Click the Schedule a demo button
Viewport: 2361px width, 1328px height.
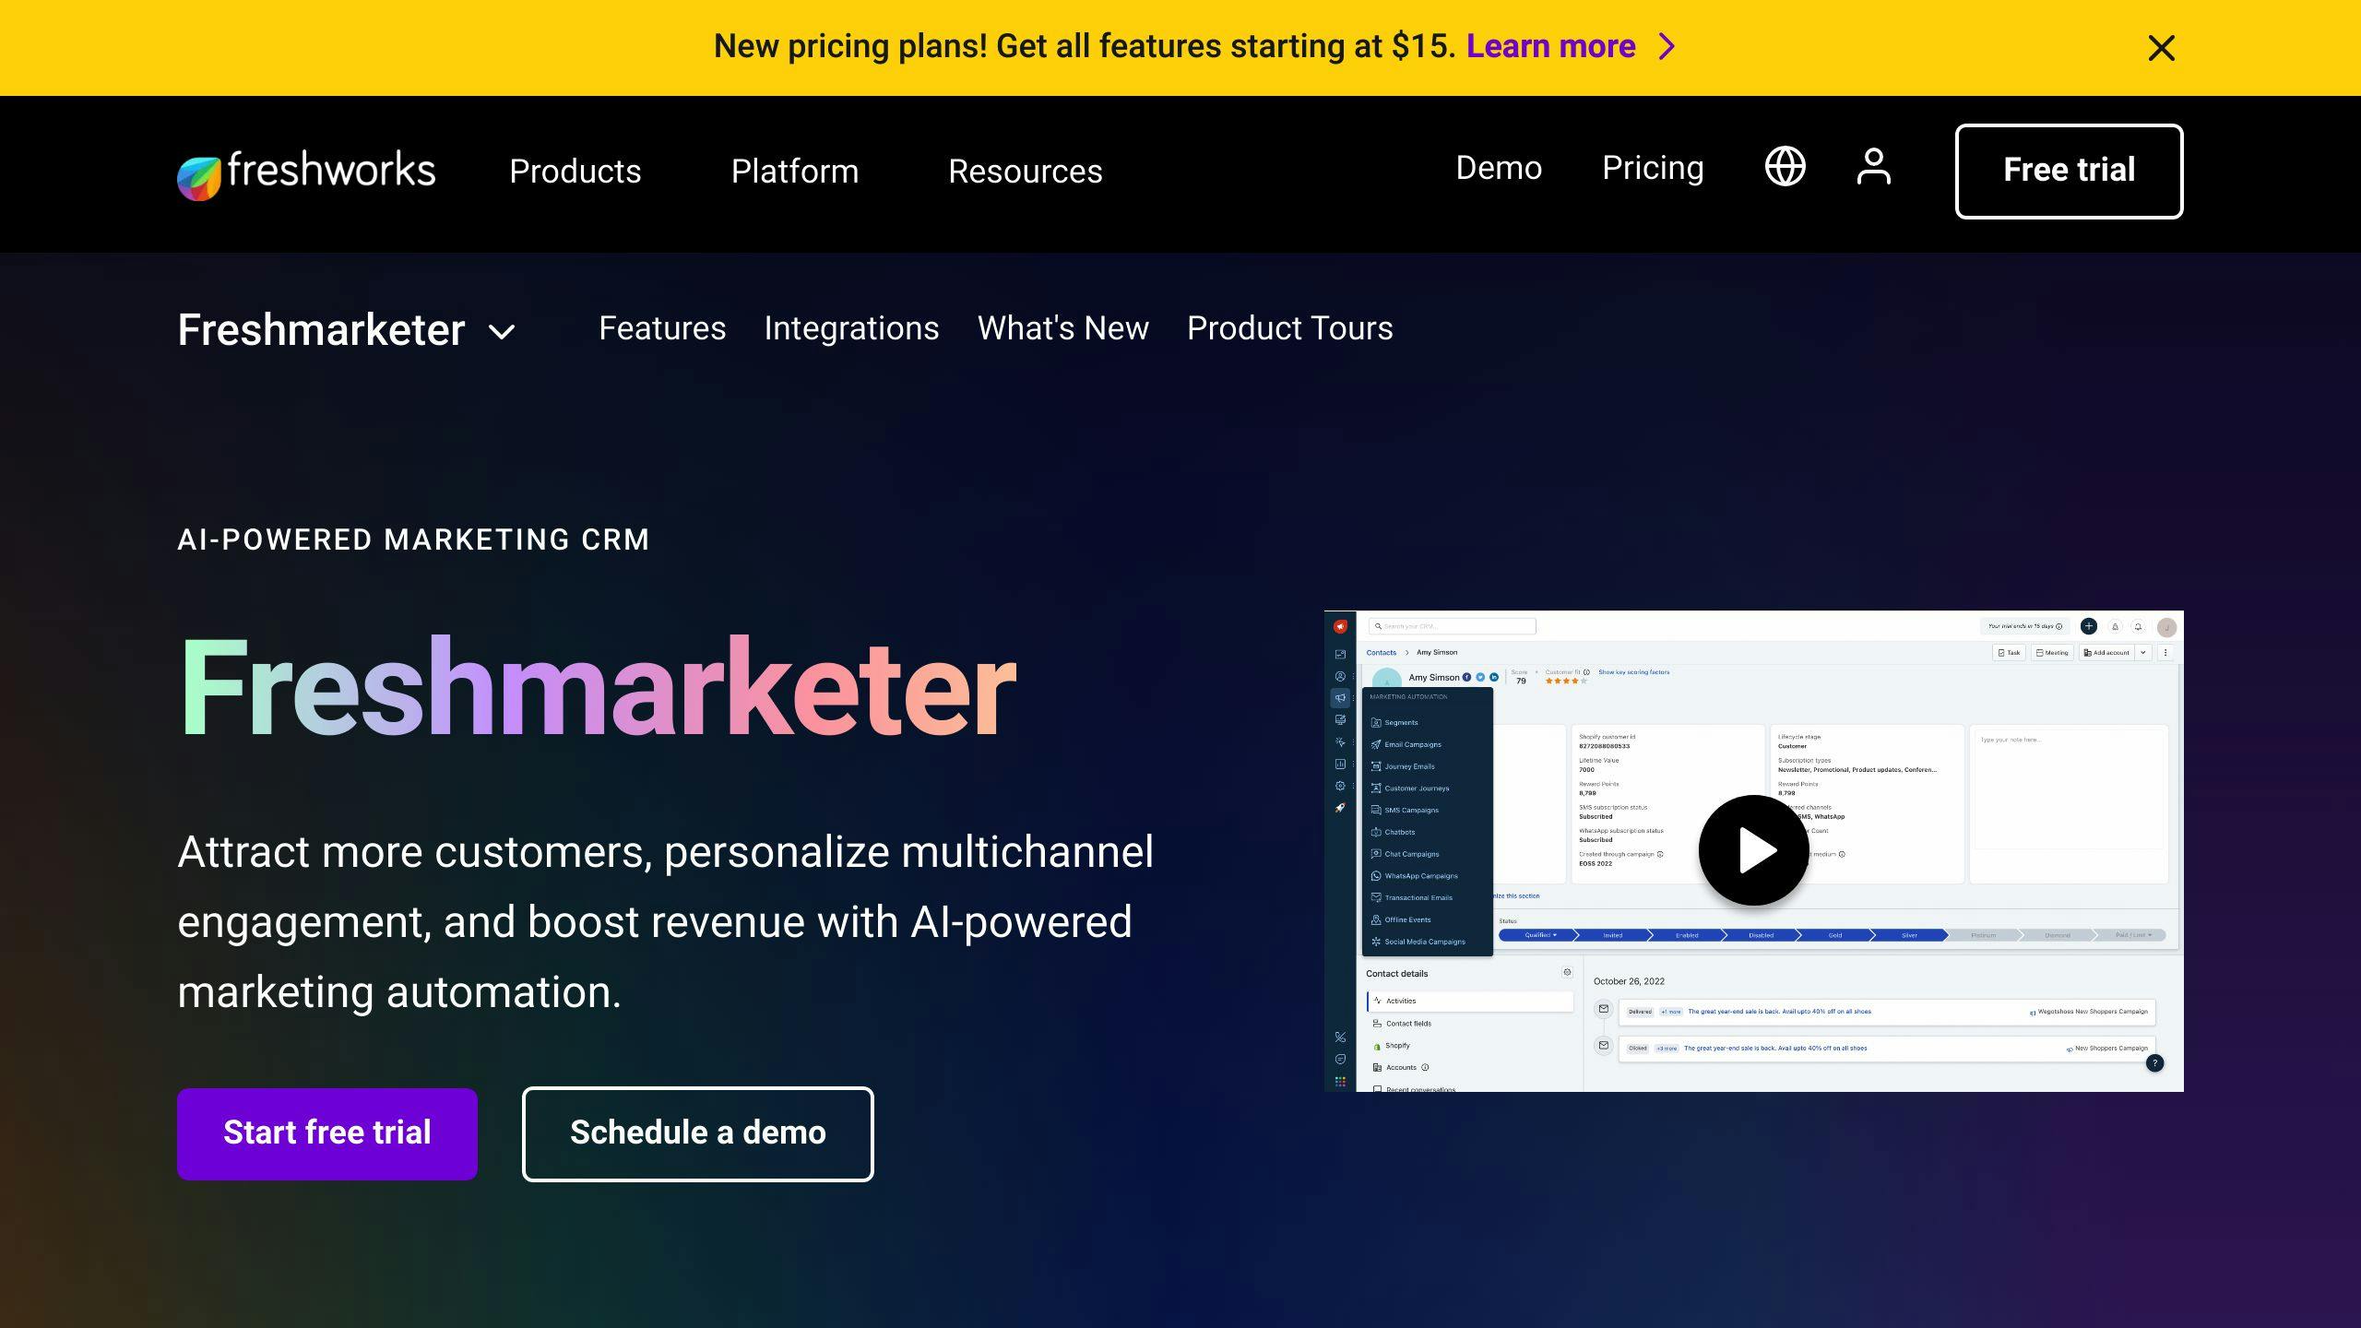[697, 1133]
